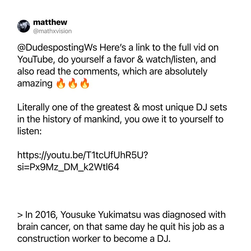This screenshot has width=251, height=251.
Task: Click the word "amazing" before the emojis
Action: [x=35, y=84]
